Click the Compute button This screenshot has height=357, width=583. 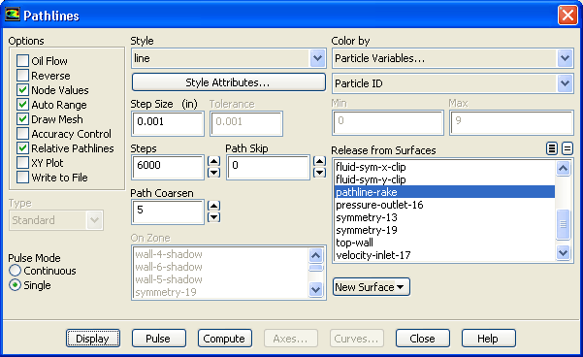click(x=225, y=339)
